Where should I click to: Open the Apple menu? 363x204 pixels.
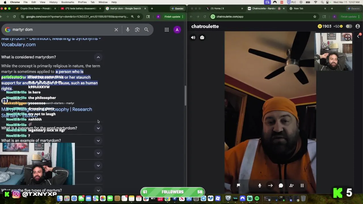pyautogui.click(x=5, y=2)
